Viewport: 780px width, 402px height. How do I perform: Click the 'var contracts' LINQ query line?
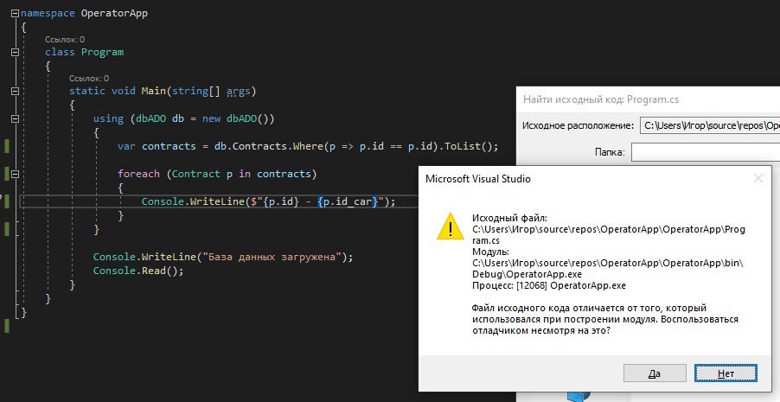point(308,146)
